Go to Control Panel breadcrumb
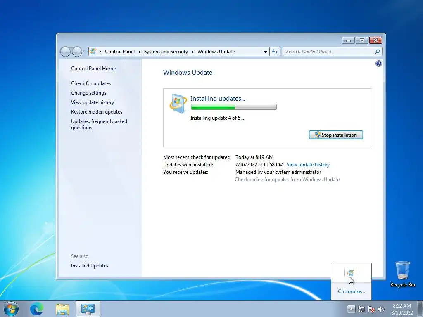 coord(120,52)
